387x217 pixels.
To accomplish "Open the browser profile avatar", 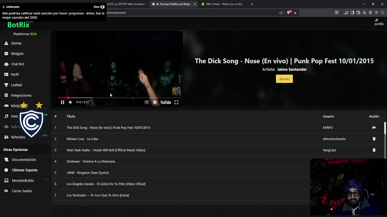I will point(376,13).
